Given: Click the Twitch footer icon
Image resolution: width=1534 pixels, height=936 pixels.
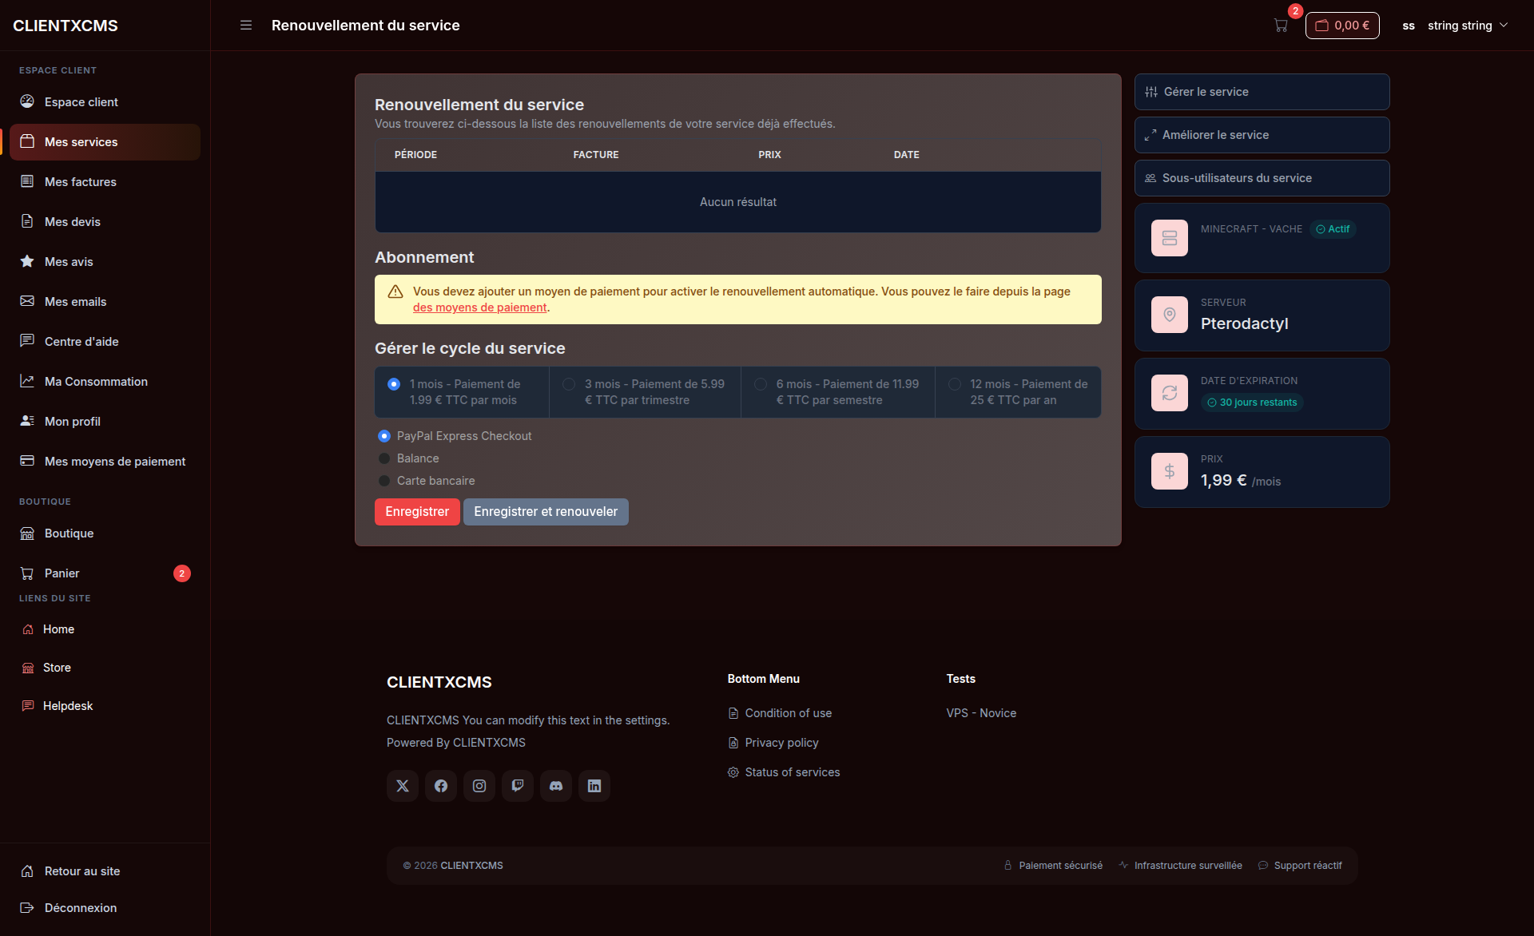Looking at the screenshot, I should (518, 786).
